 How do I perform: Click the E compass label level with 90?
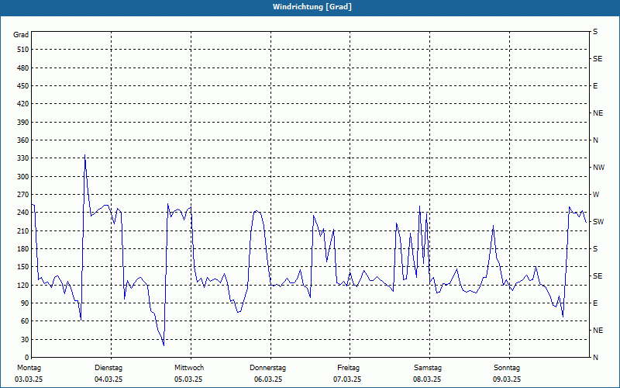point(595,303)
